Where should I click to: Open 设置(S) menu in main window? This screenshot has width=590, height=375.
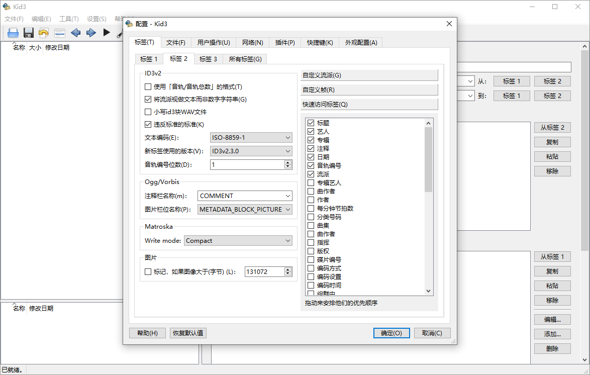[96, 19]
